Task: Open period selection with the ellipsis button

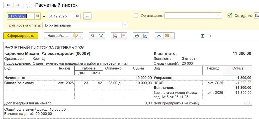Action: pos(87,16)
